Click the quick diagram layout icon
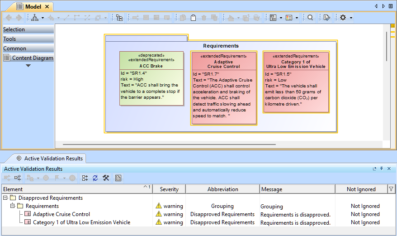 34,18
